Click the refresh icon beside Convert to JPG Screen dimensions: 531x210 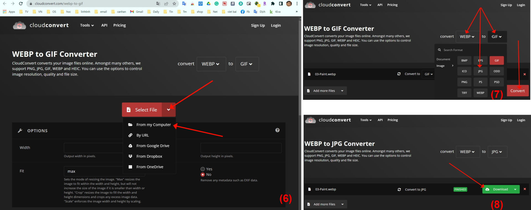[399, 190]
